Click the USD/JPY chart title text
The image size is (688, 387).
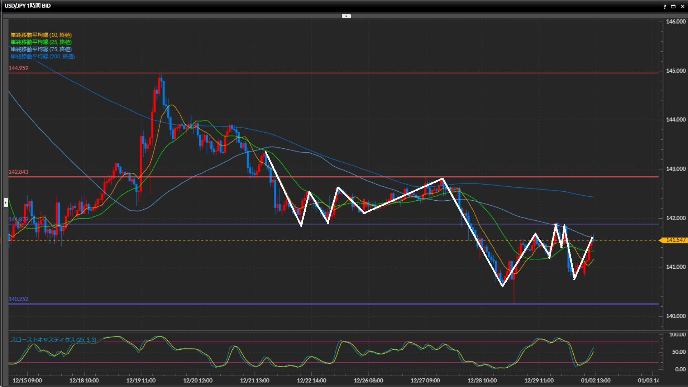click(28, 6)
